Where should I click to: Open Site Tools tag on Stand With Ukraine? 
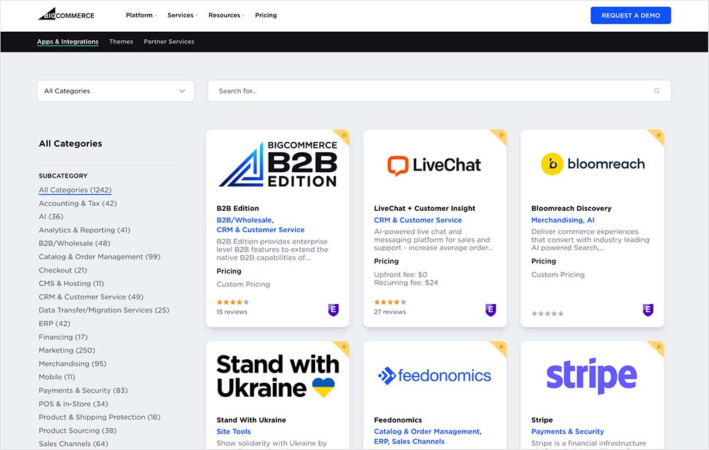coord(234,431)
